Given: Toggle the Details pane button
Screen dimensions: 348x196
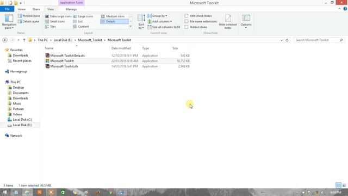Looking at the screenshot, I should 28,22.
